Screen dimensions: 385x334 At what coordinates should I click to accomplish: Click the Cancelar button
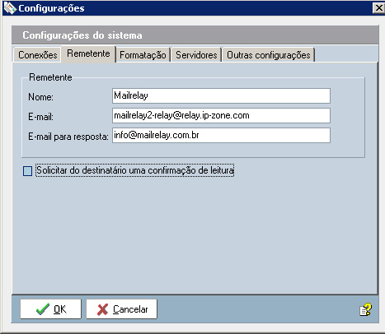coord(122,309)
